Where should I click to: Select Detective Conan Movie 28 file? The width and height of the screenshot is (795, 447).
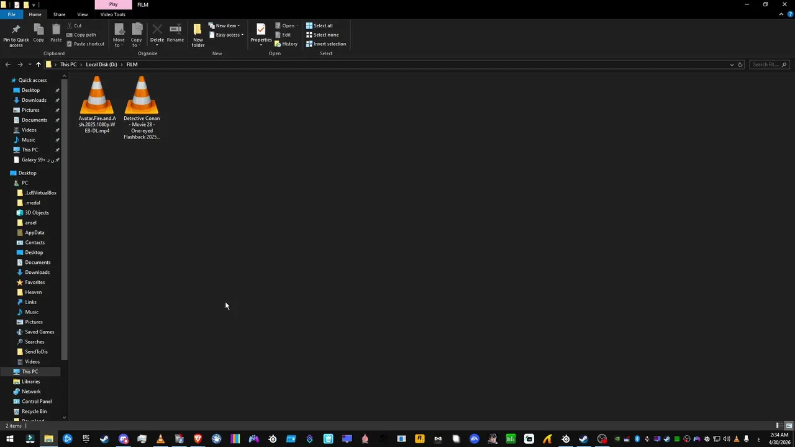point(142,107)
